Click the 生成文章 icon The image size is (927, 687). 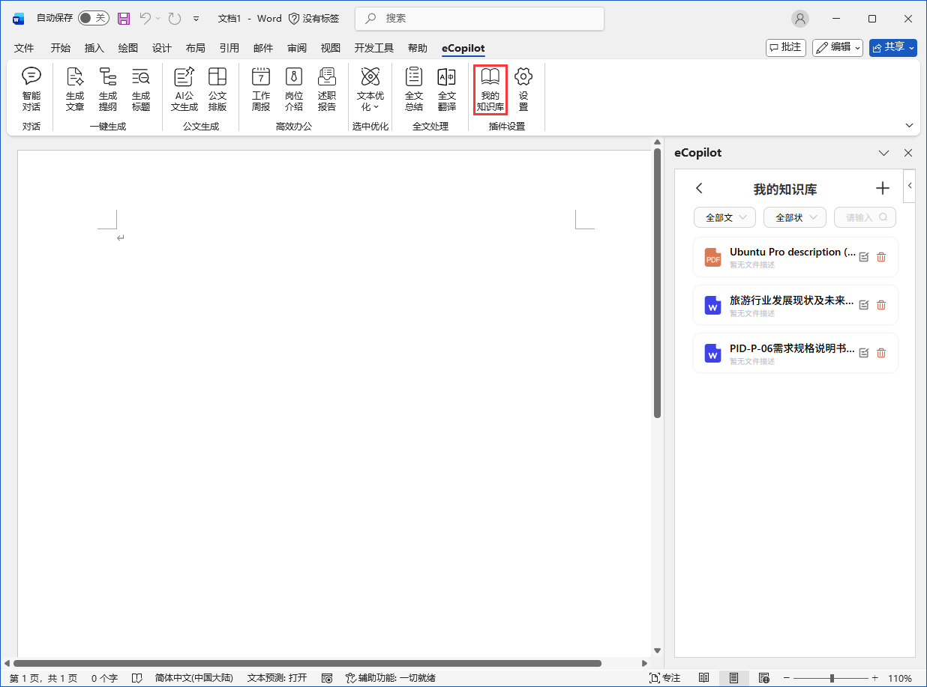(x=75, y=89)
